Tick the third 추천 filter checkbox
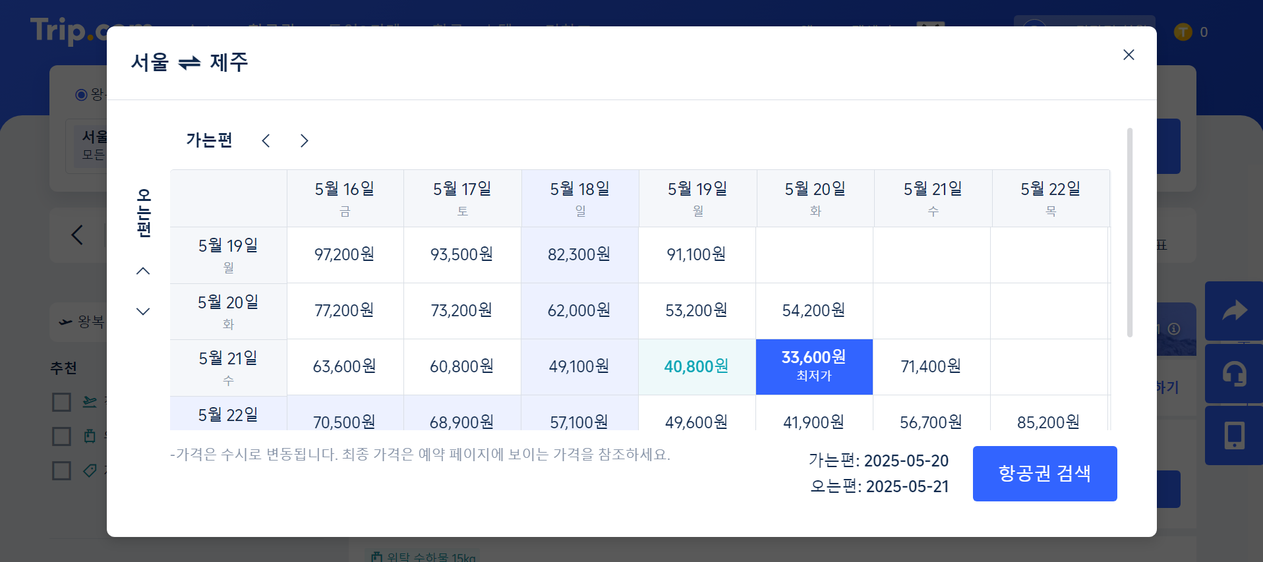The height and width of the screenshot is (562, 1263). [x=61, y=470]
